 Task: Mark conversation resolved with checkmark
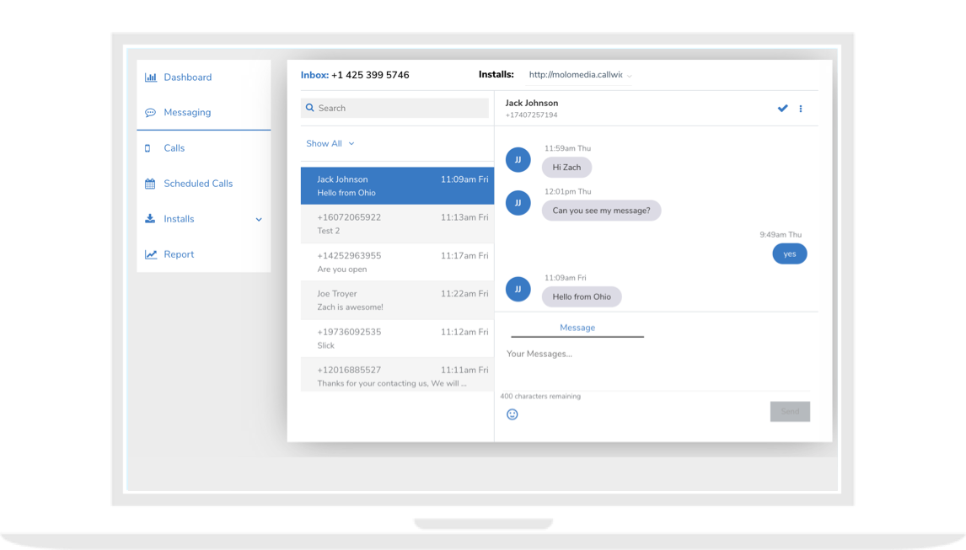pos(782,109)
